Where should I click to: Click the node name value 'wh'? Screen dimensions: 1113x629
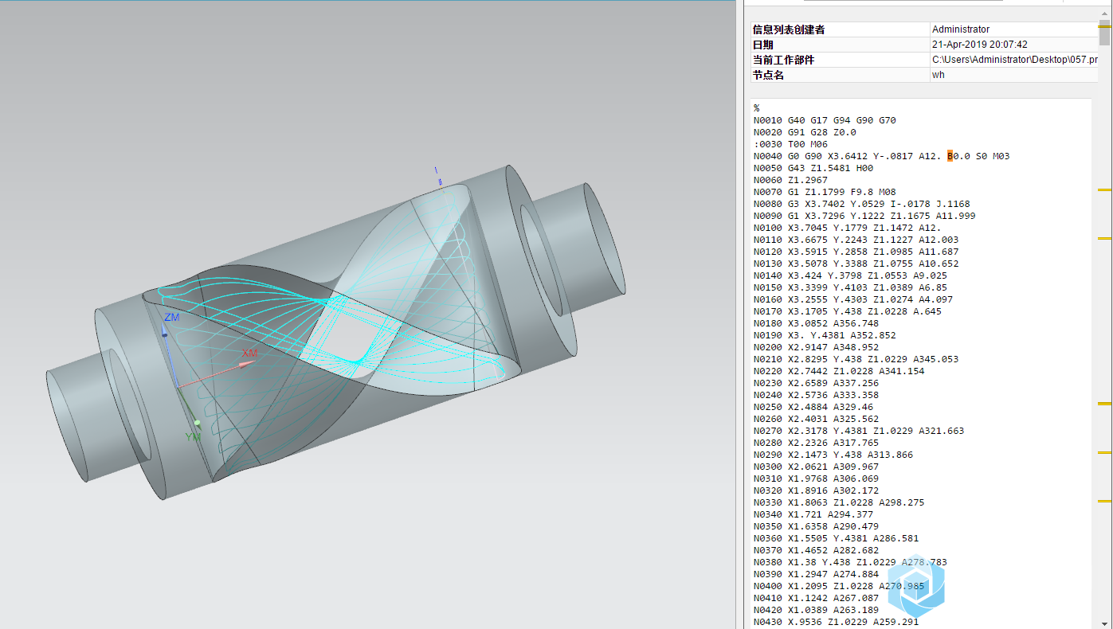(939, 75)
